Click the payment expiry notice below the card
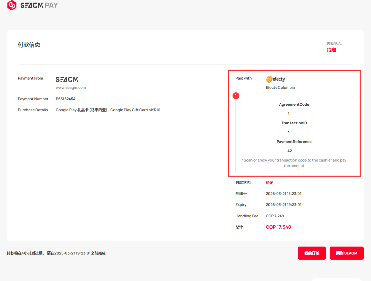The image size is (371, 281). pyautogui.click(x=56, y=253)
